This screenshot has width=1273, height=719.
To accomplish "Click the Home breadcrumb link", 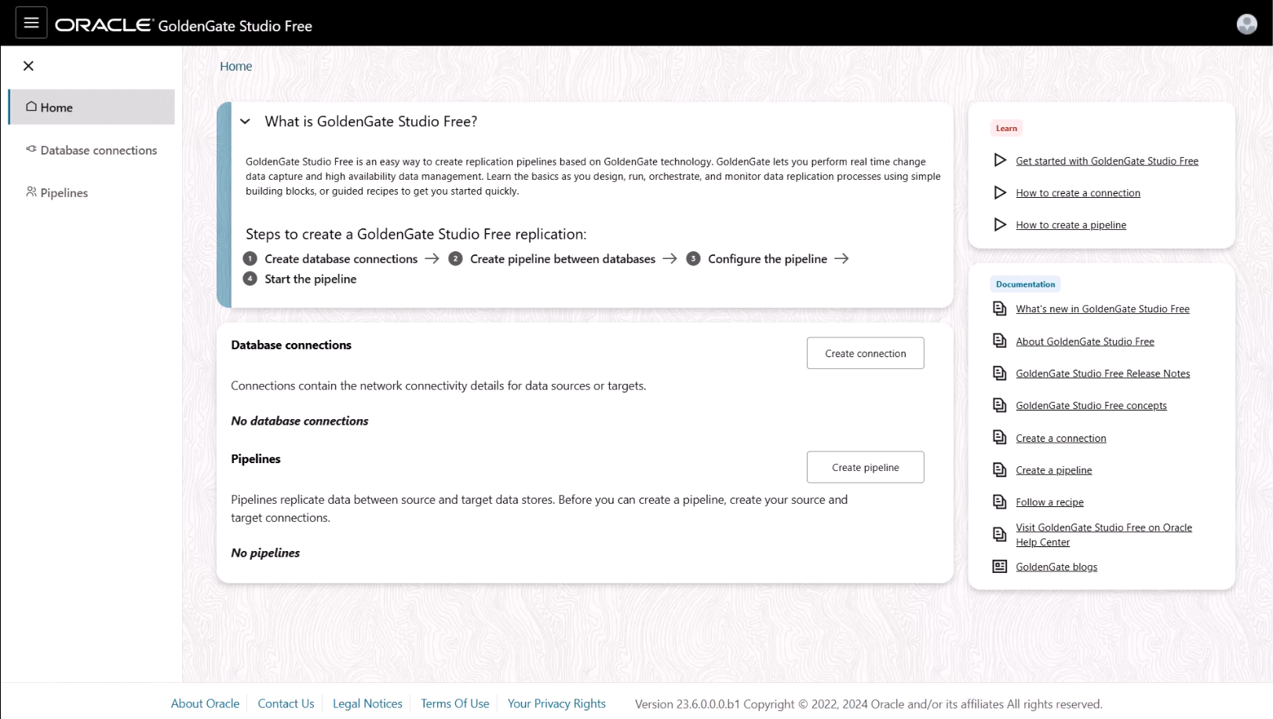I will tap(235, 66).
